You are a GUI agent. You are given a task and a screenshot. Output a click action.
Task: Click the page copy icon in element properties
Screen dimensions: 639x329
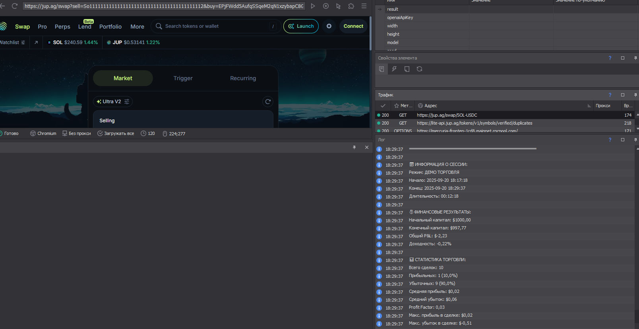407,69
